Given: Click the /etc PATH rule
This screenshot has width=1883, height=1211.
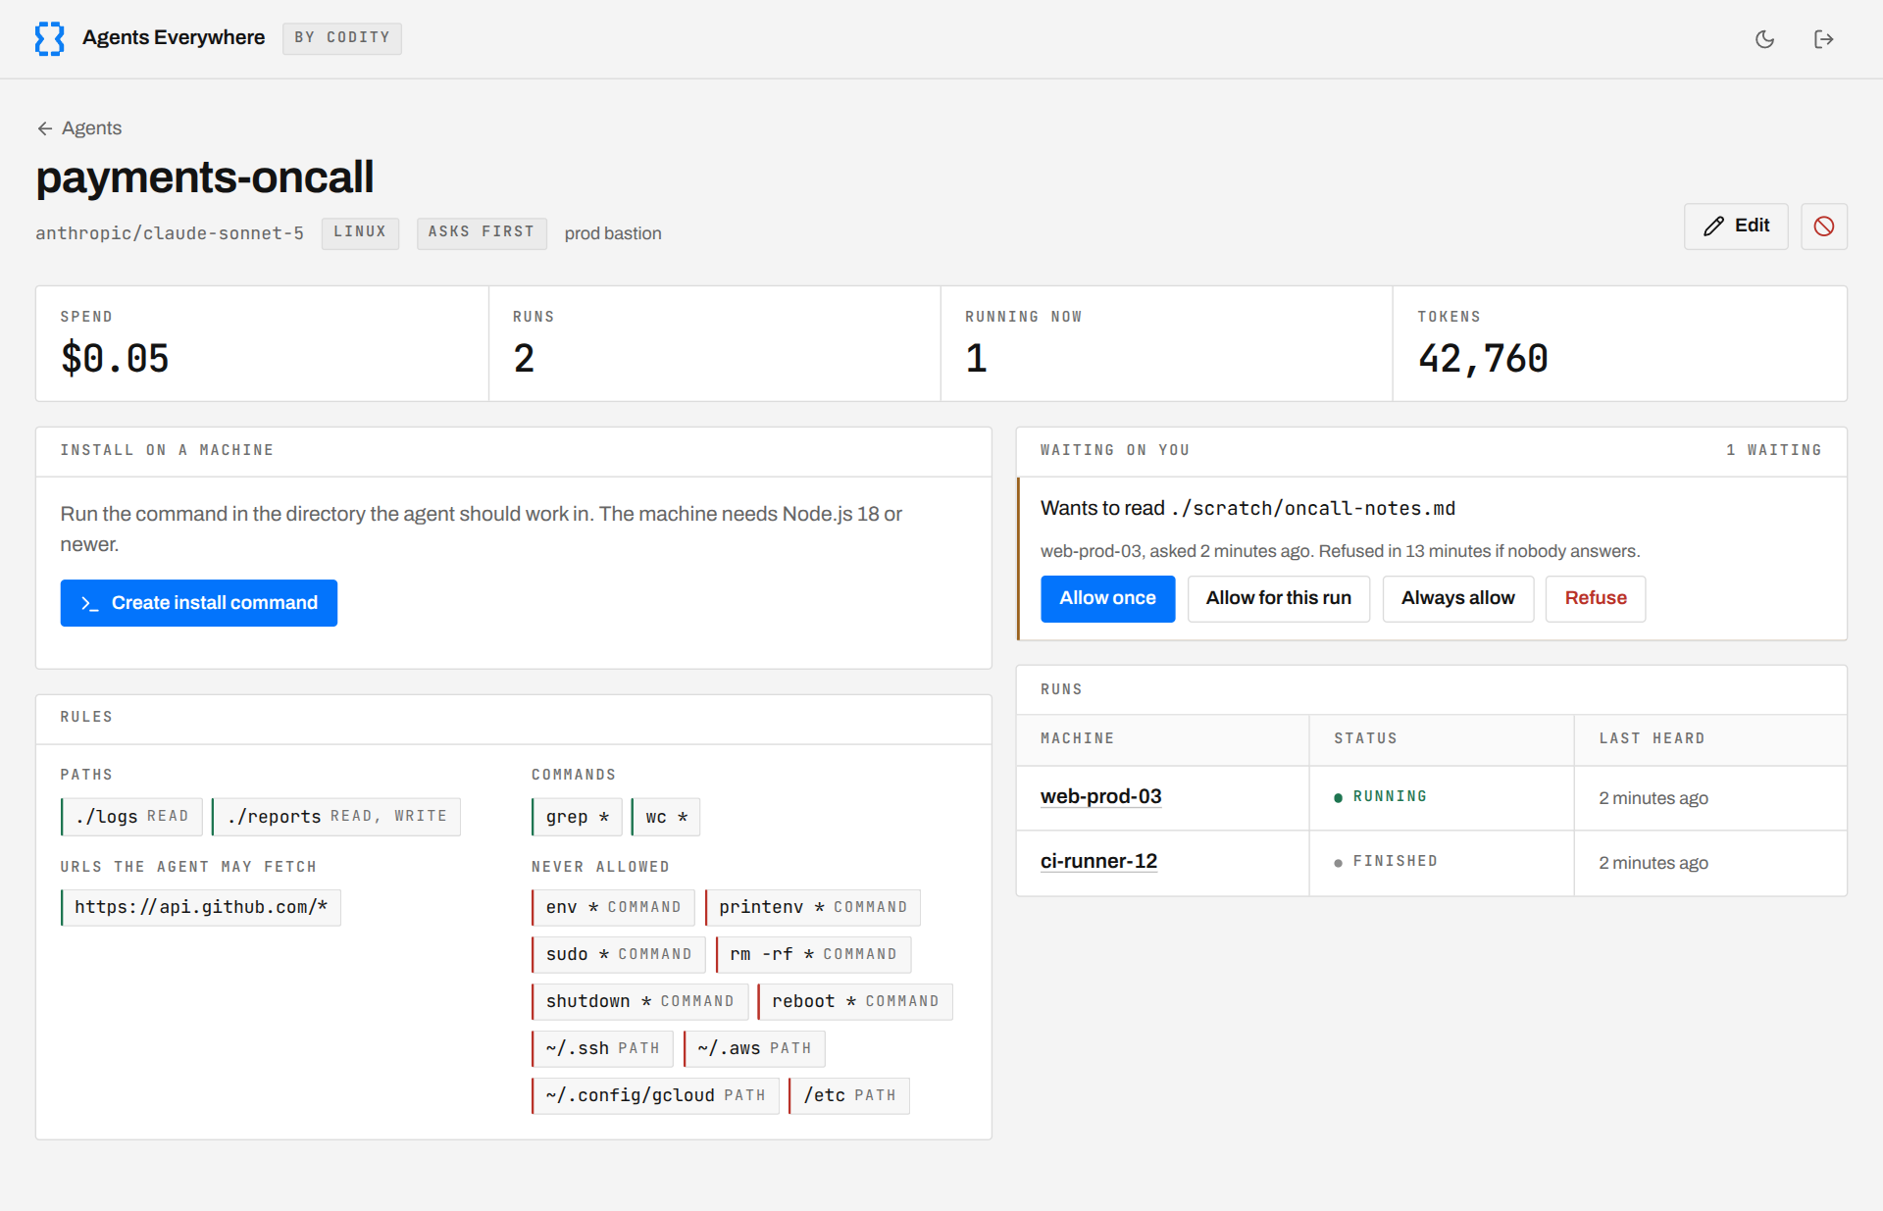Looking at the screenshot, I should (x=849, y=1095).
